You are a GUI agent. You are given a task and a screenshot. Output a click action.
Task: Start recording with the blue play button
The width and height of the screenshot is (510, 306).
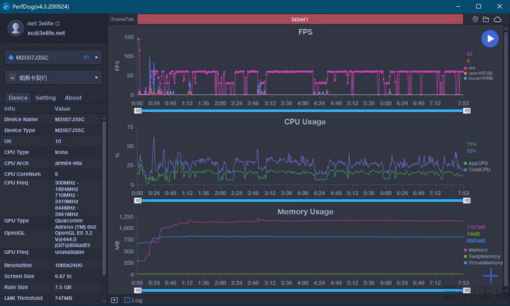point(490,39)
